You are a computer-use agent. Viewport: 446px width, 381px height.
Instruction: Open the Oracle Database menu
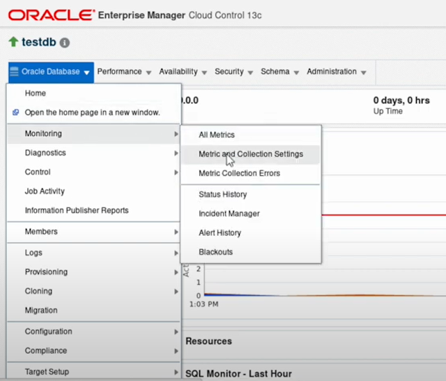[51, 73]
